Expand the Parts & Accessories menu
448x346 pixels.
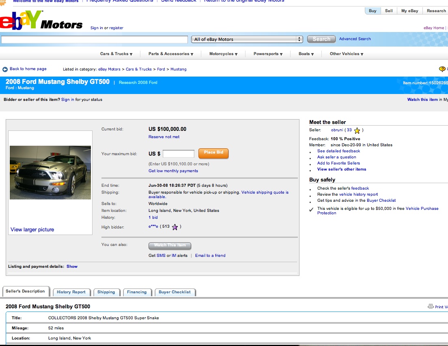pyautogui.click(x=170, y=54)
